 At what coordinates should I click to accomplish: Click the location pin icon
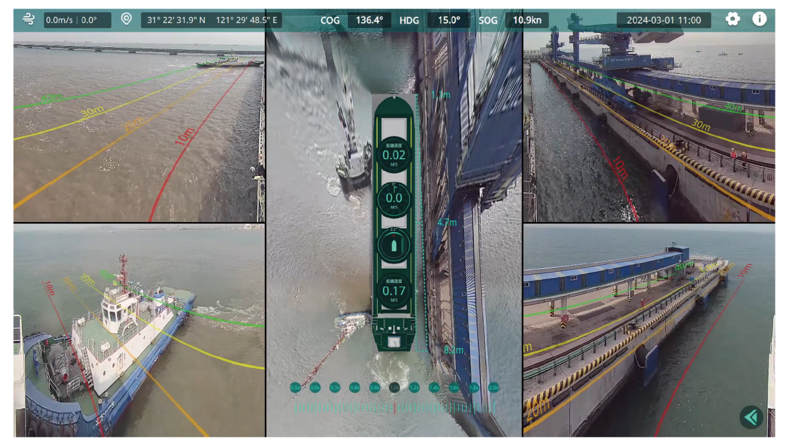pyautogui.click(x=126, y=19)
